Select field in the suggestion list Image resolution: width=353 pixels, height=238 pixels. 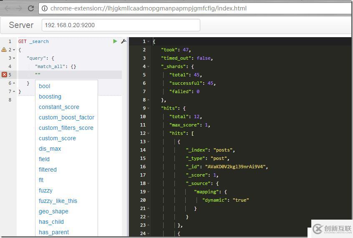pyautogui.click(x=44, y=159)
